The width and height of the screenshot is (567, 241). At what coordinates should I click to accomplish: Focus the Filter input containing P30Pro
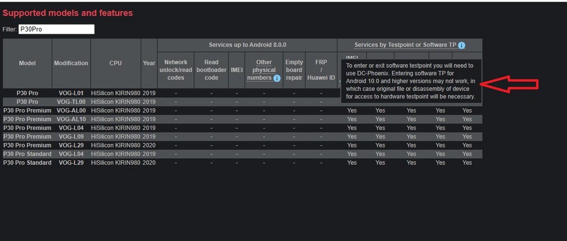(56, 29)
